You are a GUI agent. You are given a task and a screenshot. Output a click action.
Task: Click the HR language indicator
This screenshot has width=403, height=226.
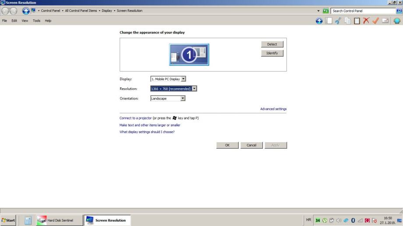coord(308,220)
